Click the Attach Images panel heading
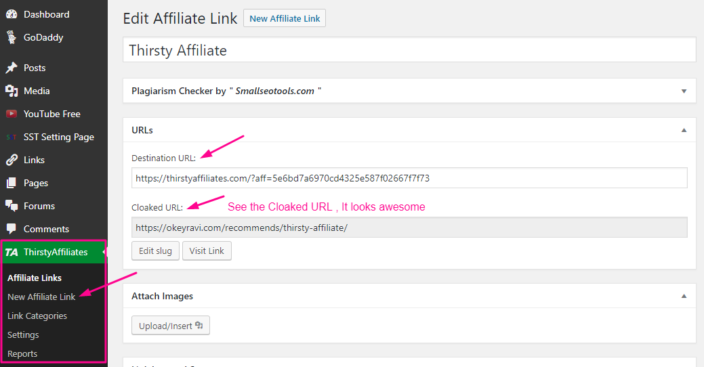The image size is (704, 367). point(162,296)
